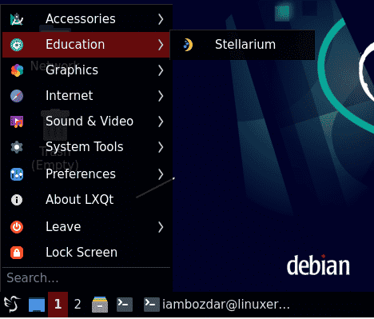Click the Sound & Video icon
The width and height of the screenshot is (374, 319).
17,122
